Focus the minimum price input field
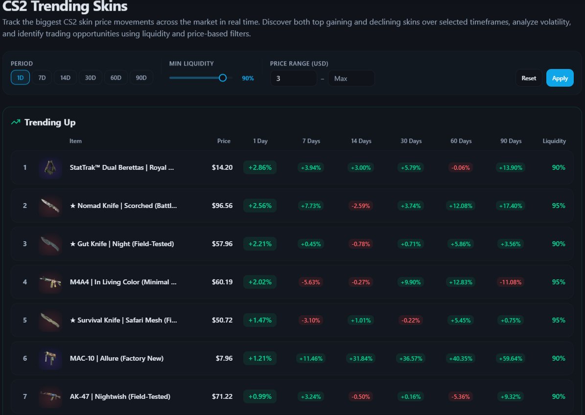 (x=293, y=78)
